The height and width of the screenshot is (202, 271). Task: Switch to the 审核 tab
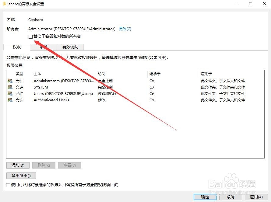43,47
